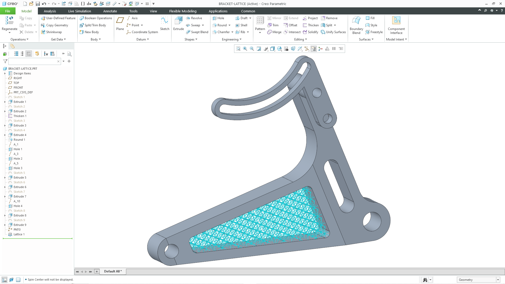
Task: Pause dynamic display updates in graphics toolbar
Action: (x=334, y=49)
